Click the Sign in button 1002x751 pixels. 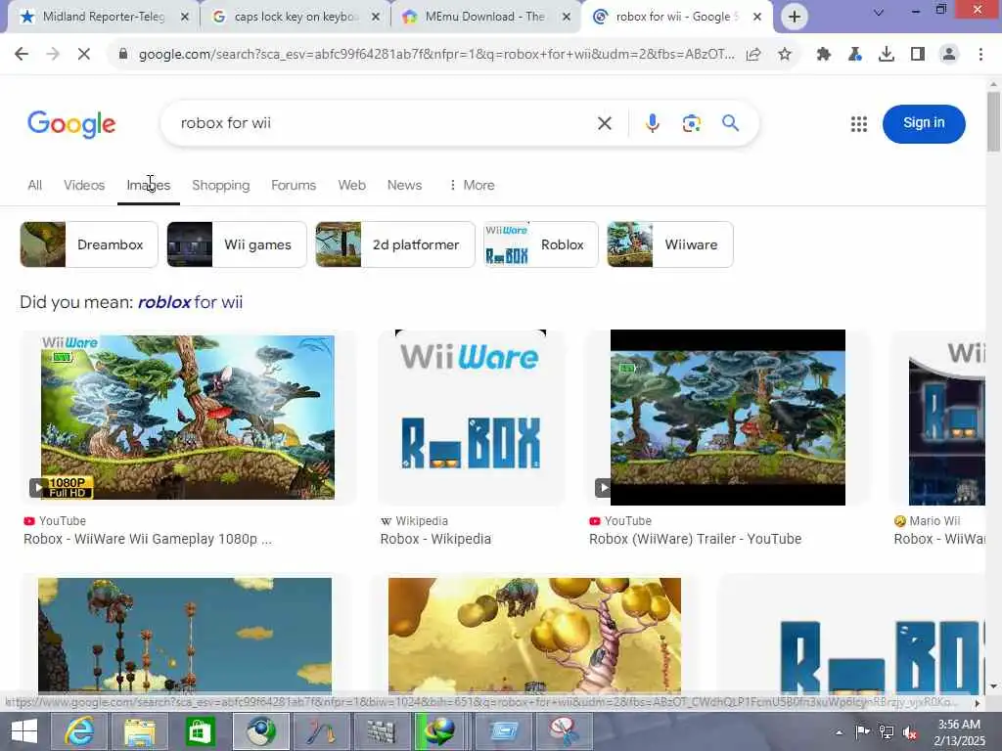click(x=924, y=123)
